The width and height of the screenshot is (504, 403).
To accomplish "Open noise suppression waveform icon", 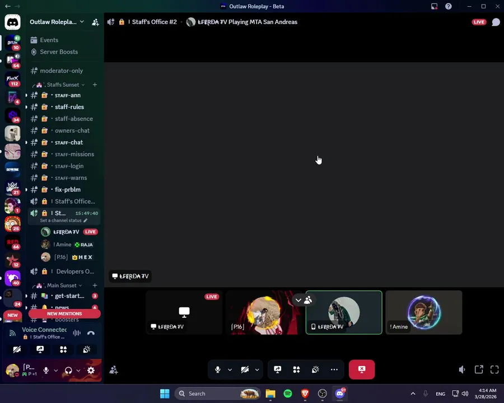I will tap(77, 333).
